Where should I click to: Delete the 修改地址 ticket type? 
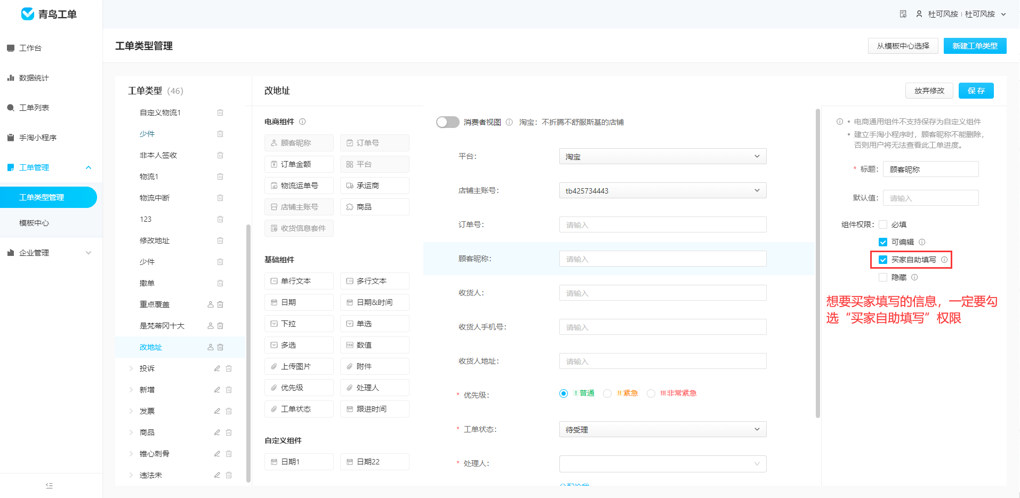[x=220, y=240]
